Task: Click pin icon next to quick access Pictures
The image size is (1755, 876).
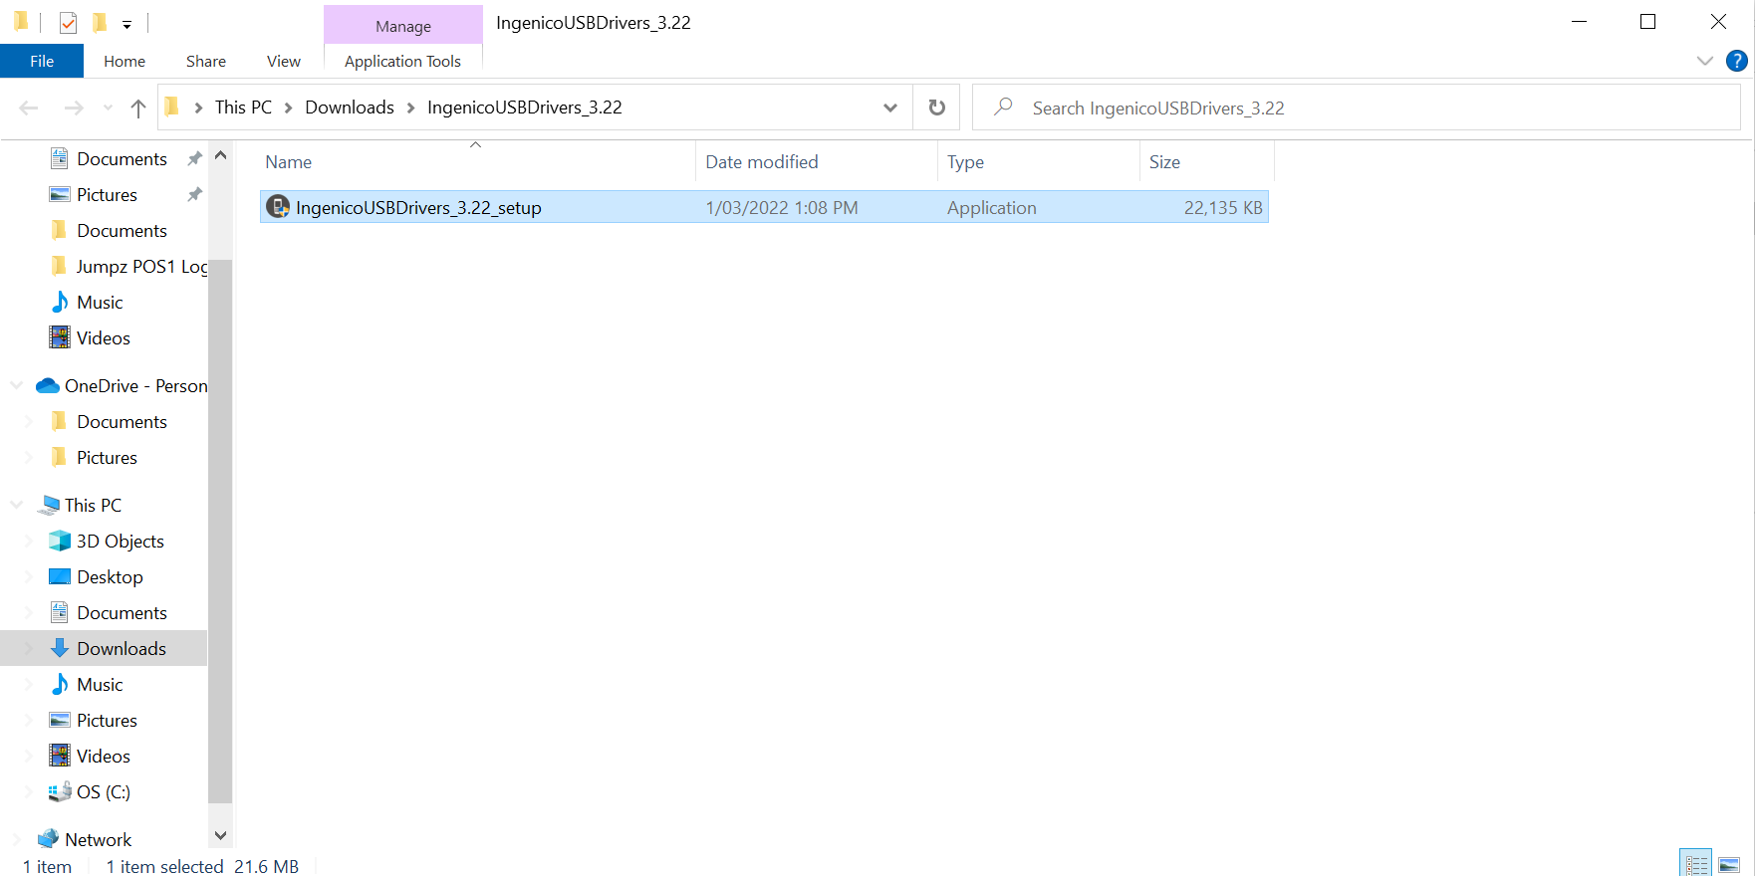Action: click(x=194, y=194)
